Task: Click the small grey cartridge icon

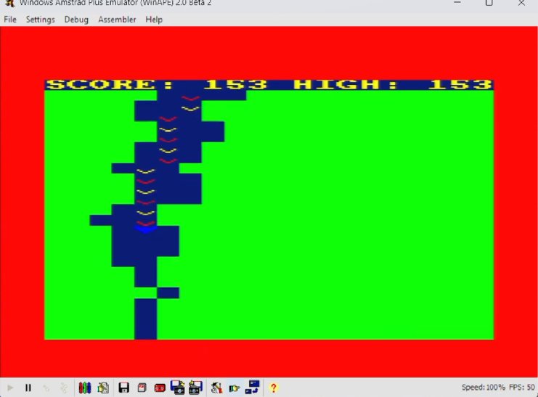Action: click(x=142, y=388)
